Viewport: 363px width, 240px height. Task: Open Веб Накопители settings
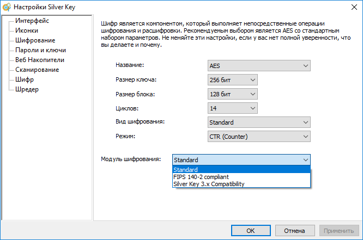pyautogui.click(x=40, y=60)
